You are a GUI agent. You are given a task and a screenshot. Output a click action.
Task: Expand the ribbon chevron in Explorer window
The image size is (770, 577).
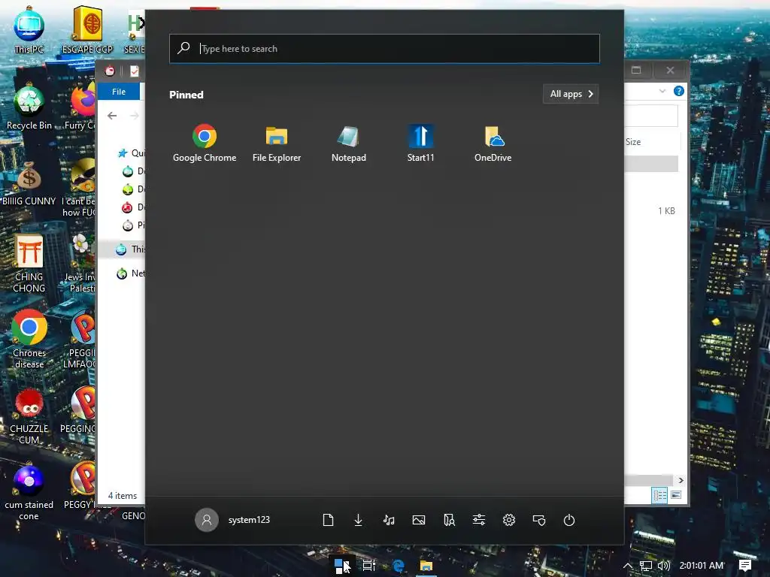[x=662, y=91]
